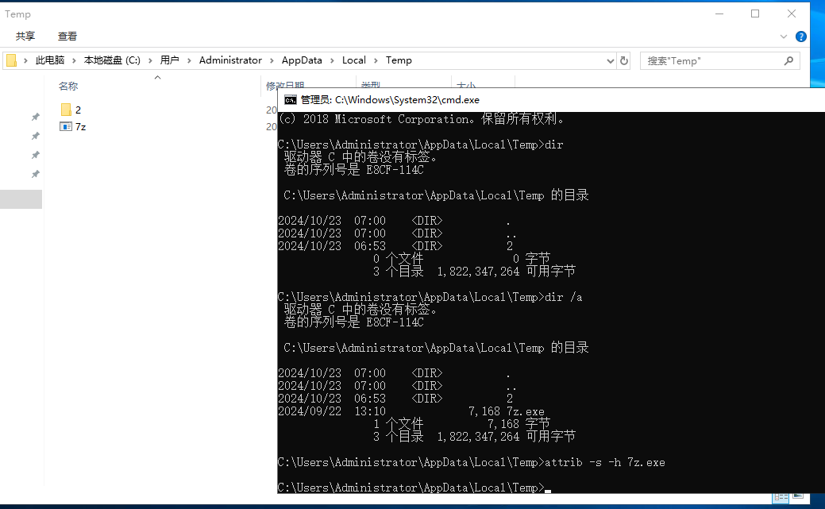Viewport: 825px width, 509px height.
Task: Click the 'dir /a' command line in cmd
Action: click(430, 297)
